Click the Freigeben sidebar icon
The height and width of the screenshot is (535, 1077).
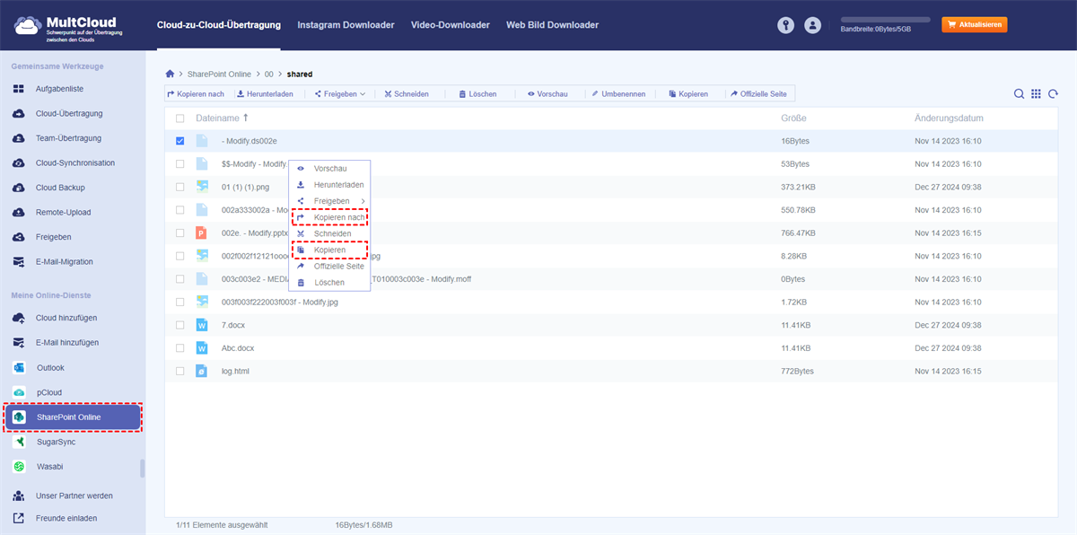[18, 237]
